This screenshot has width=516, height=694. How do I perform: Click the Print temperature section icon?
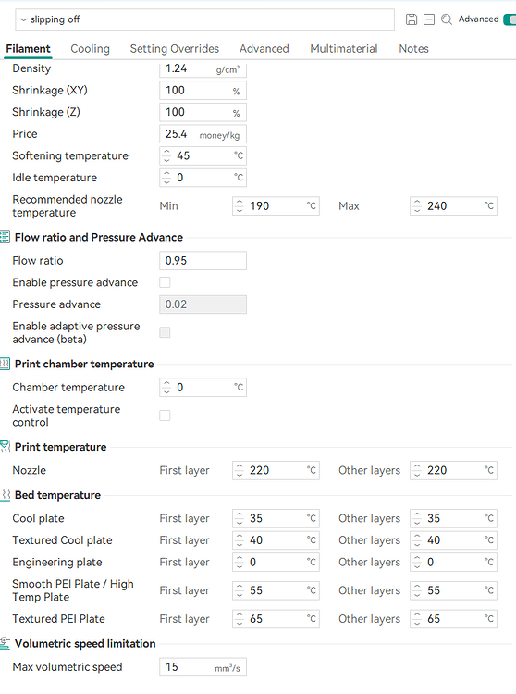(x=5, y=447)
